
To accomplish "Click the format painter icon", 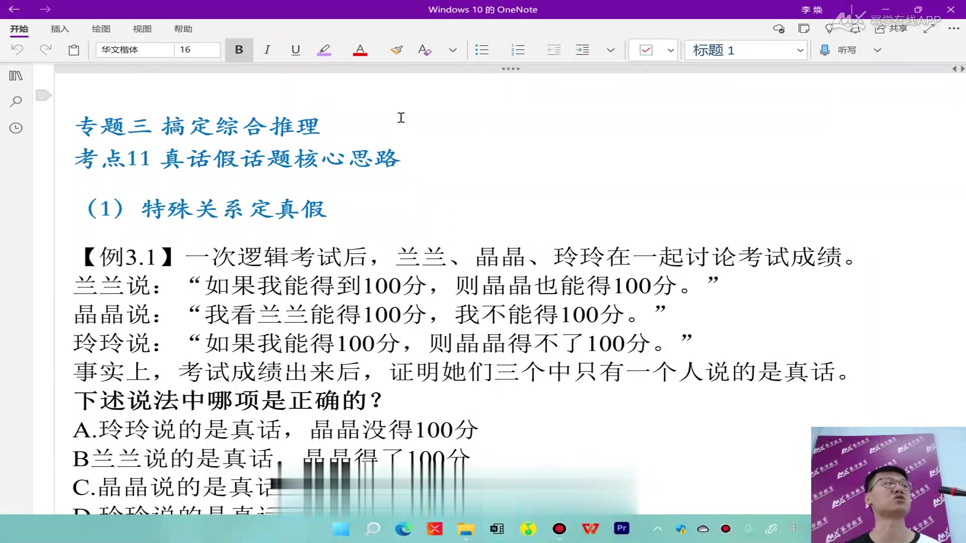I will pyautogui.click(x=396, y=49).
